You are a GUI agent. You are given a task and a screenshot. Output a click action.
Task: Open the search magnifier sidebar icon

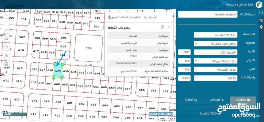click(261, 13)
